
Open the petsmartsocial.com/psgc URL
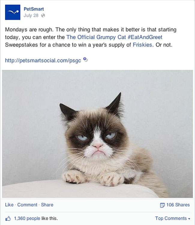coord(43,60)
